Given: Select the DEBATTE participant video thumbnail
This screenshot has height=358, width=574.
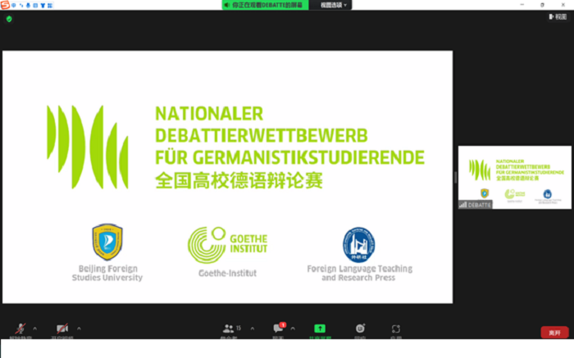Looking at the screenshot, I should [x=515, y=177].
